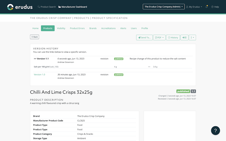Image resolution: width=226 pixels, height=141 pixels.
Task: Open My Erudus menu
Action: pos(194,7)
